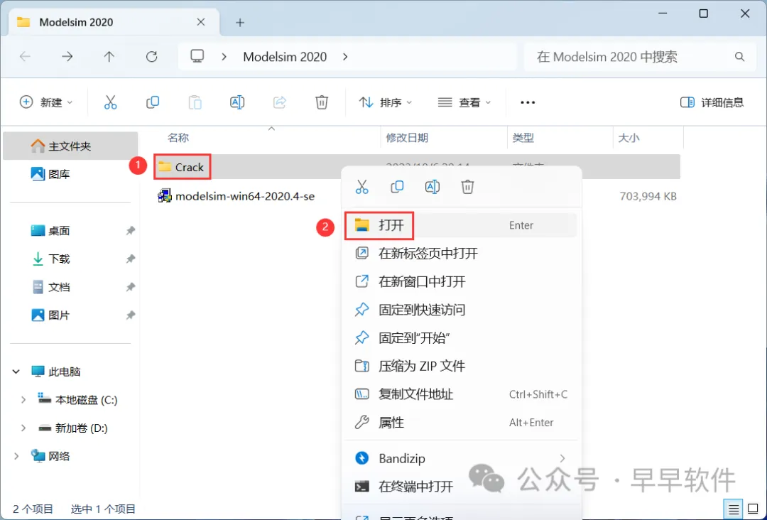Open 主文件夹 in the sidebar
The height and width of the screenshot is (520, 767).
coord(70,146)
